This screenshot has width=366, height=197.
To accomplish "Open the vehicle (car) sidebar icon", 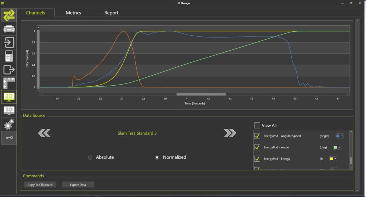I will pyautogui.click(x=9, y=29).
